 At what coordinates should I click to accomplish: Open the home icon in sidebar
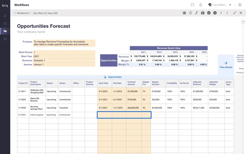[5, 16]
